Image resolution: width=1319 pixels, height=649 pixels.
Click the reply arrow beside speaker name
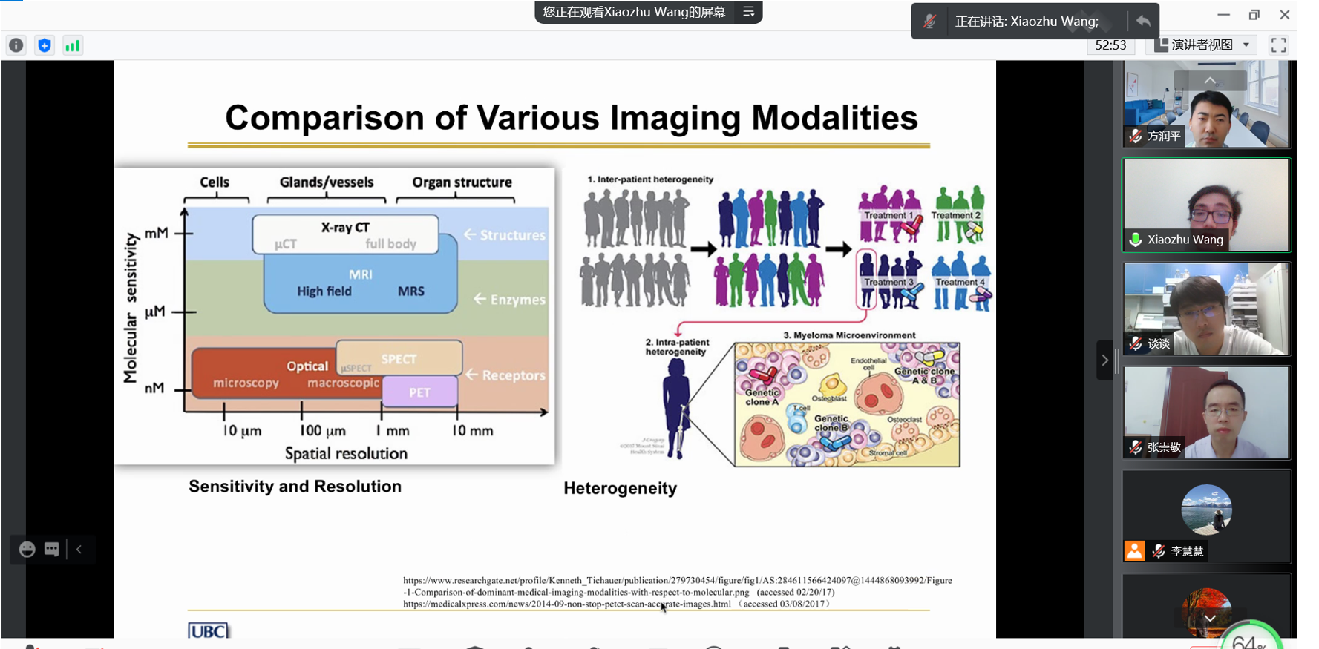click(x=1143, y=22)
